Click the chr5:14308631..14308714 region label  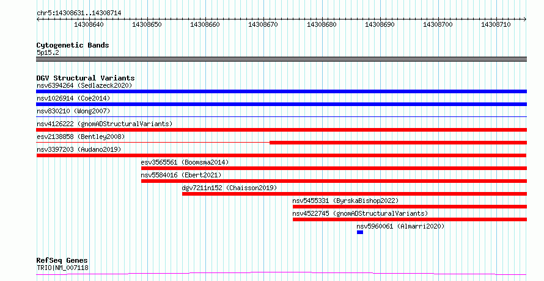79,13
